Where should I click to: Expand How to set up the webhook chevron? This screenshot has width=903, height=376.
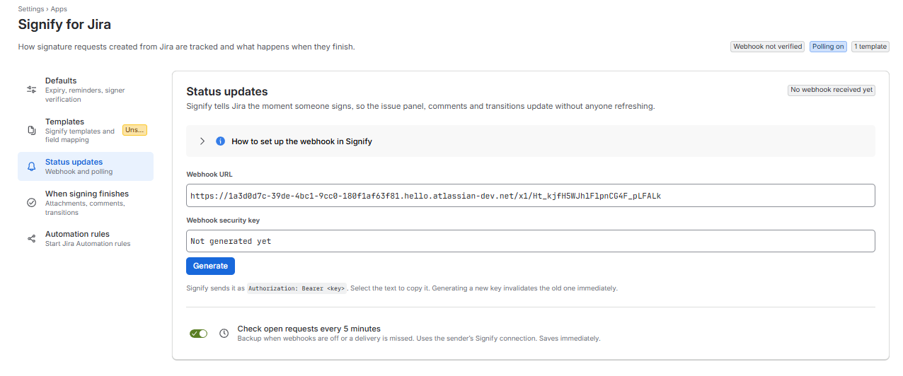[202, 141]
